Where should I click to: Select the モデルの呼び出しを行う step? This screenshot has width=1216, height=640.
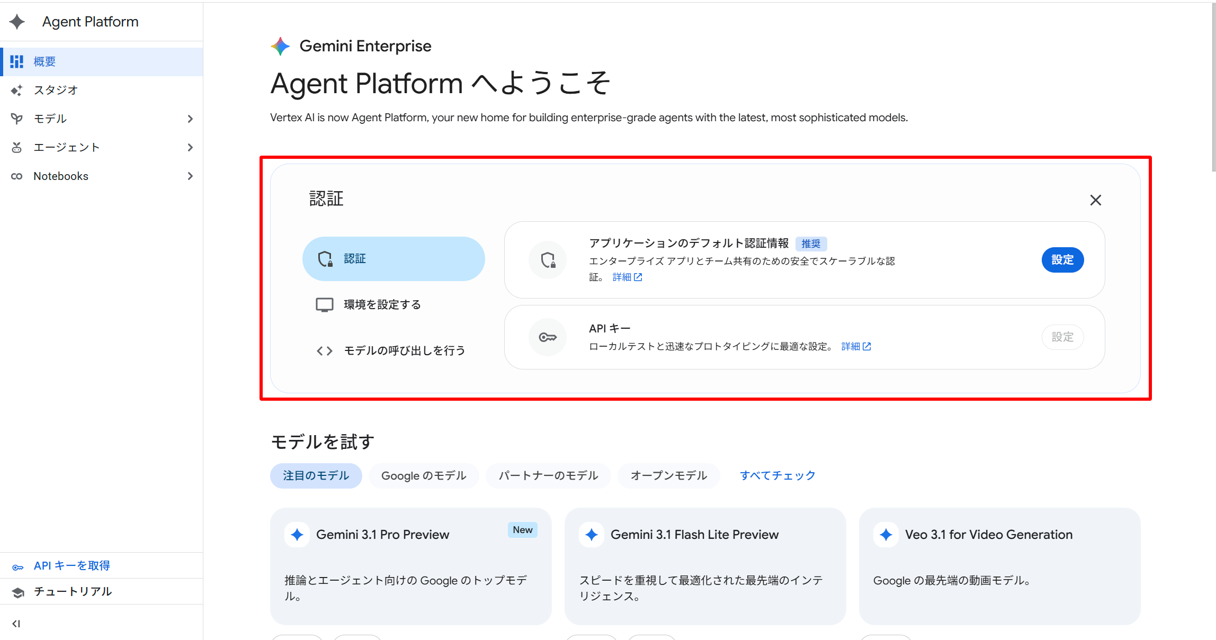pyautogui.click(x=404, y=350)
